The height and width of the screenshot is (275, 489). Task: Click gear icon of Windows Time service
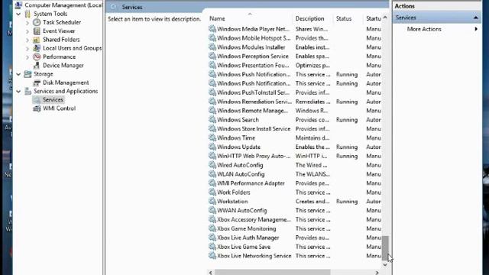point(212,137)
